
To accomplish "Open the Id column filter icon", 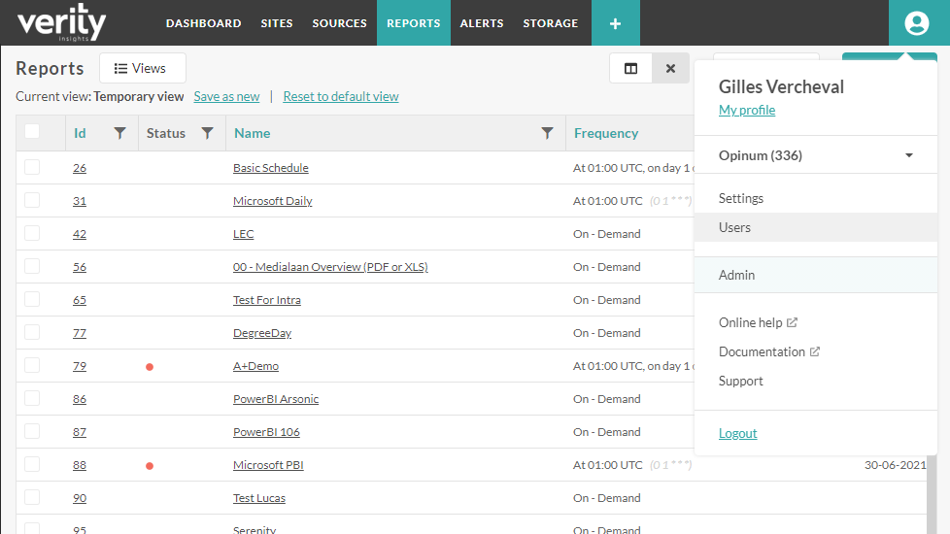I will [119, 133].
